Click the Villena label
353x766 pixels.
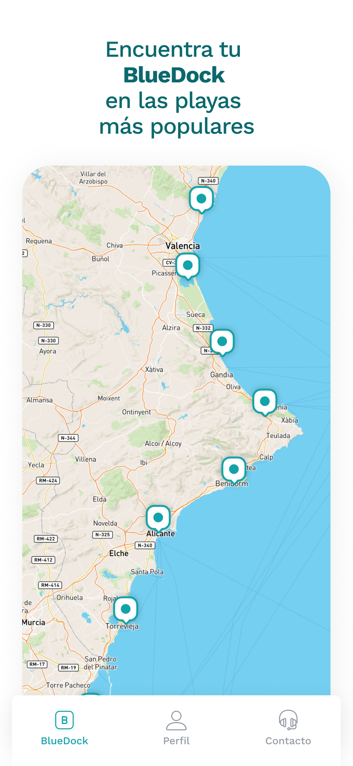[x=86, y=459]
